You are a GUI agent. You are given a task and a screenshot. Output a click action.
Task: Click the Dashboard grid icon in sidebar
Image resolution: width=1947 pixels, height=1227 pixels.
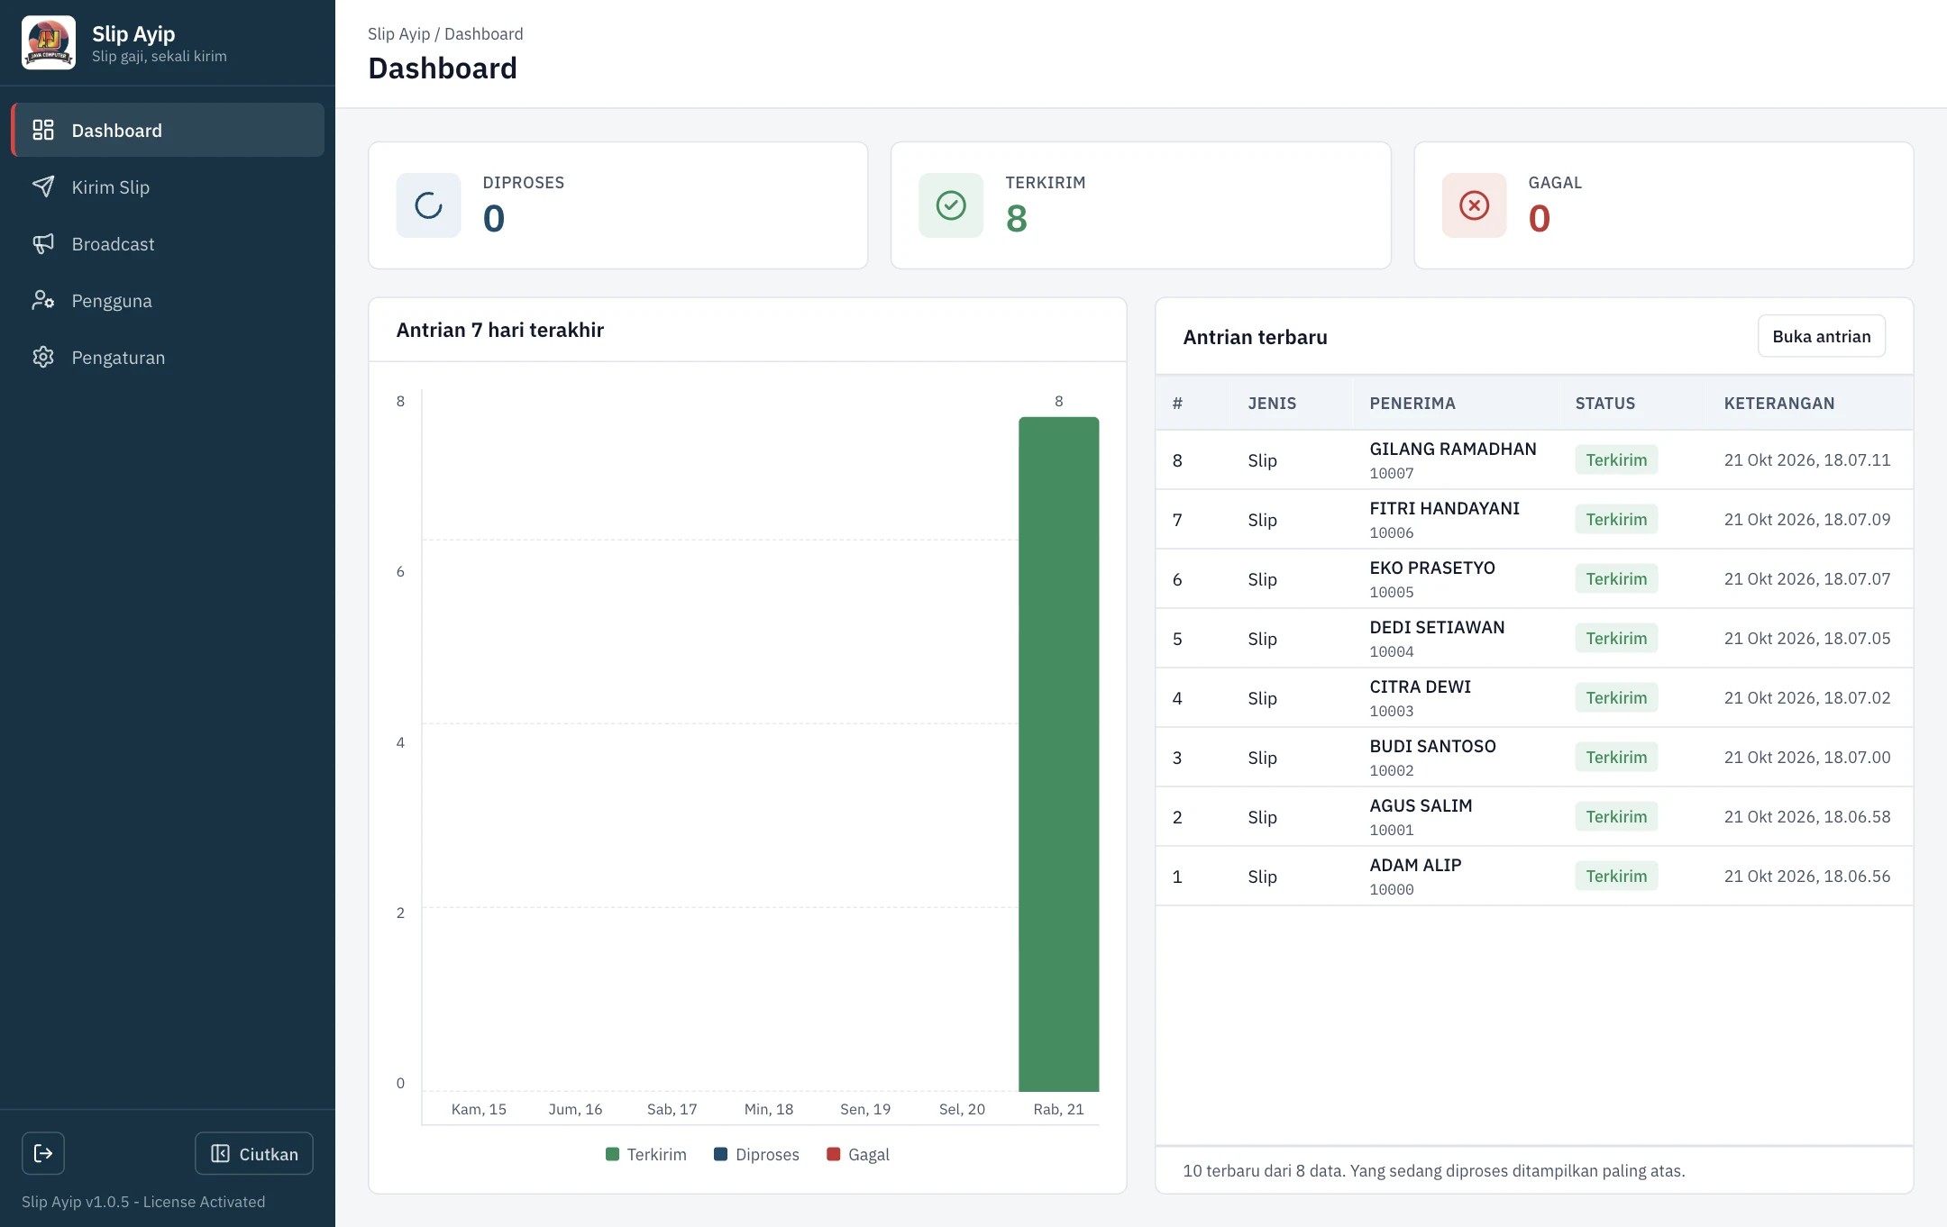[x=43, y=130]
